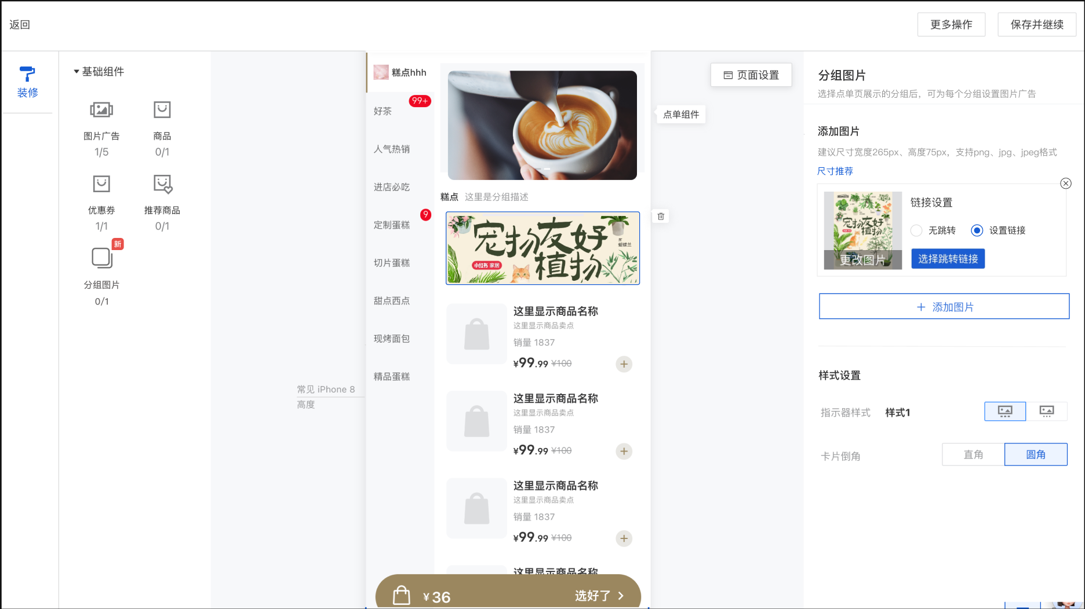Click the 添加图片 button

click(x=944, y=307)
